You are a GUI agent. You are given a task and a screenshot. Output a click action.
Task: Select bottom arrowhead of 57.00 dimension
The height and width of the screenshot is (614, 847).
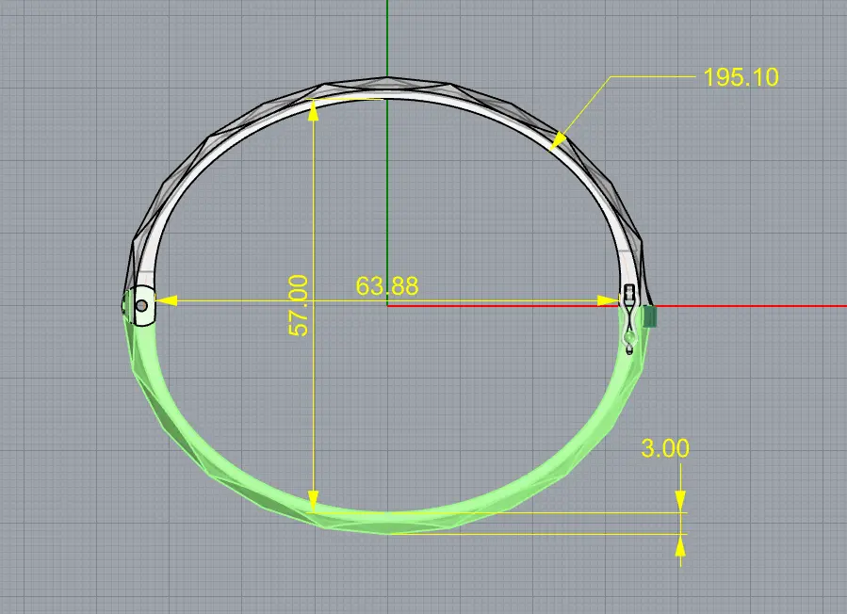pos(314,501)
